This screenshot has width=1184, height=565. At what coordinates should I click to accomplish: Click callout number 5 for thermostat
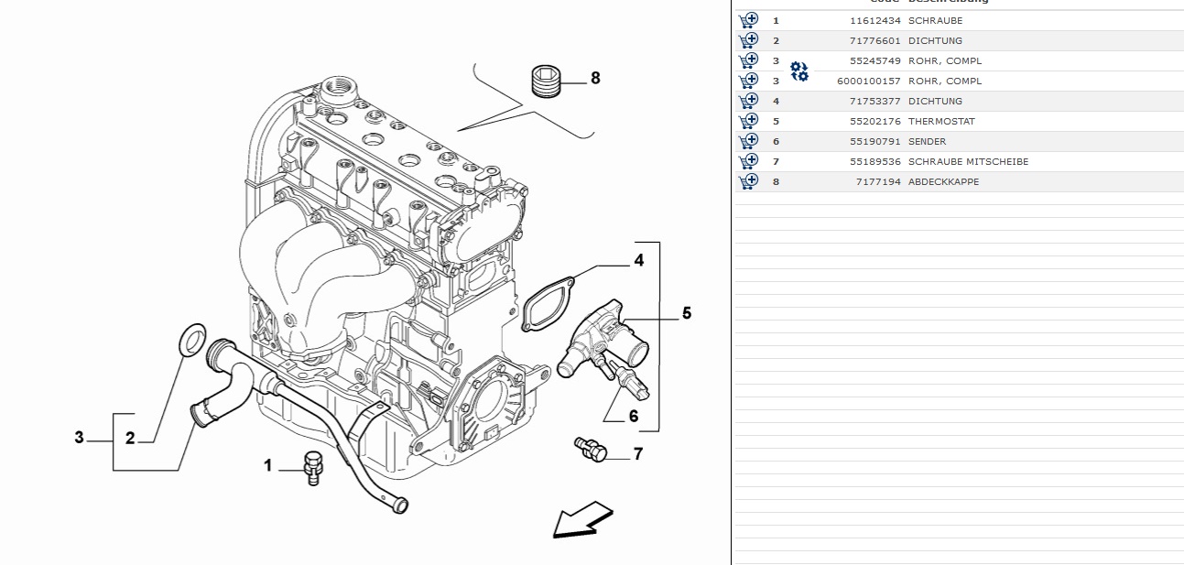tap(686, 314)
